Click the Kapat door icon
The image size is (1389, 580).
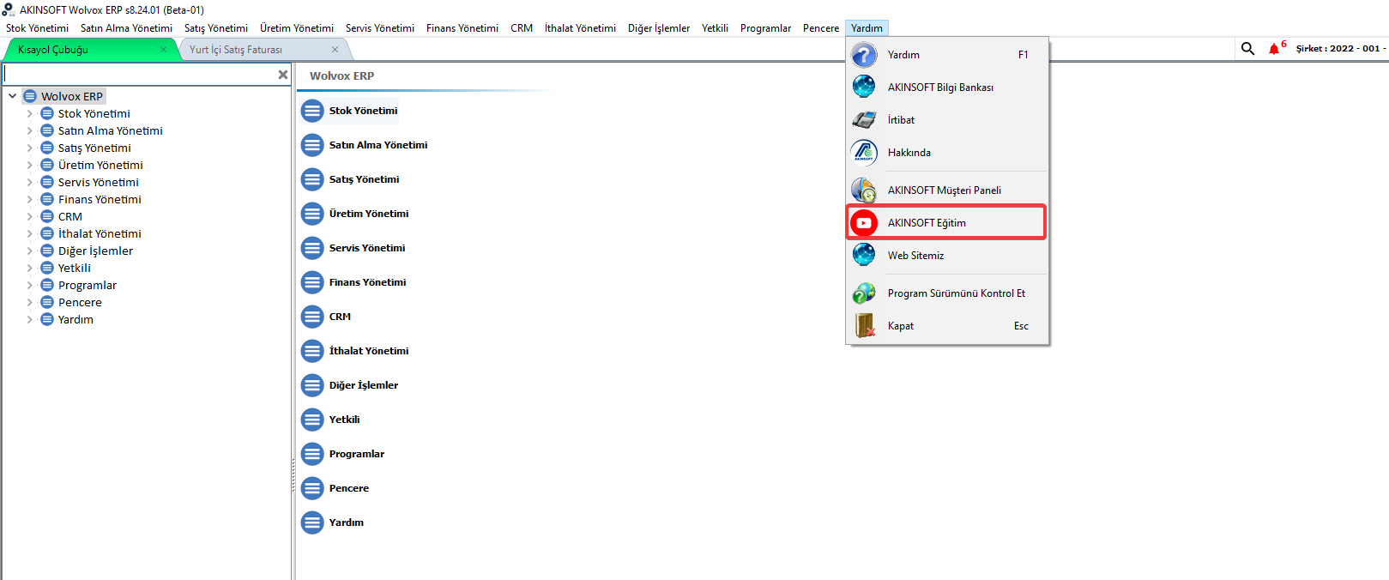point(864,326)
